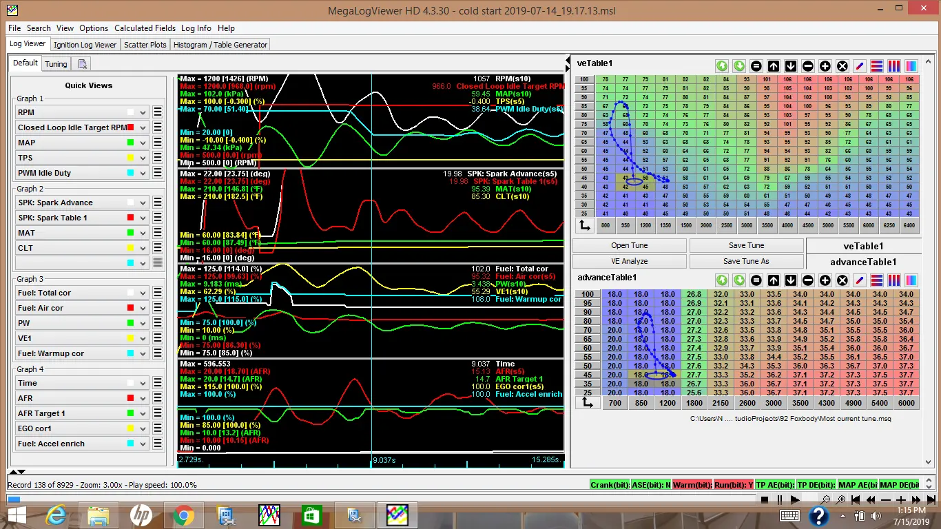Viewport: 941px width, 529px height.
Task: Click the Save Tune As button
Action: tap(746, 261)
